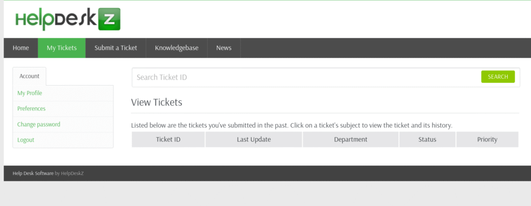Click the Department column header

351,139
